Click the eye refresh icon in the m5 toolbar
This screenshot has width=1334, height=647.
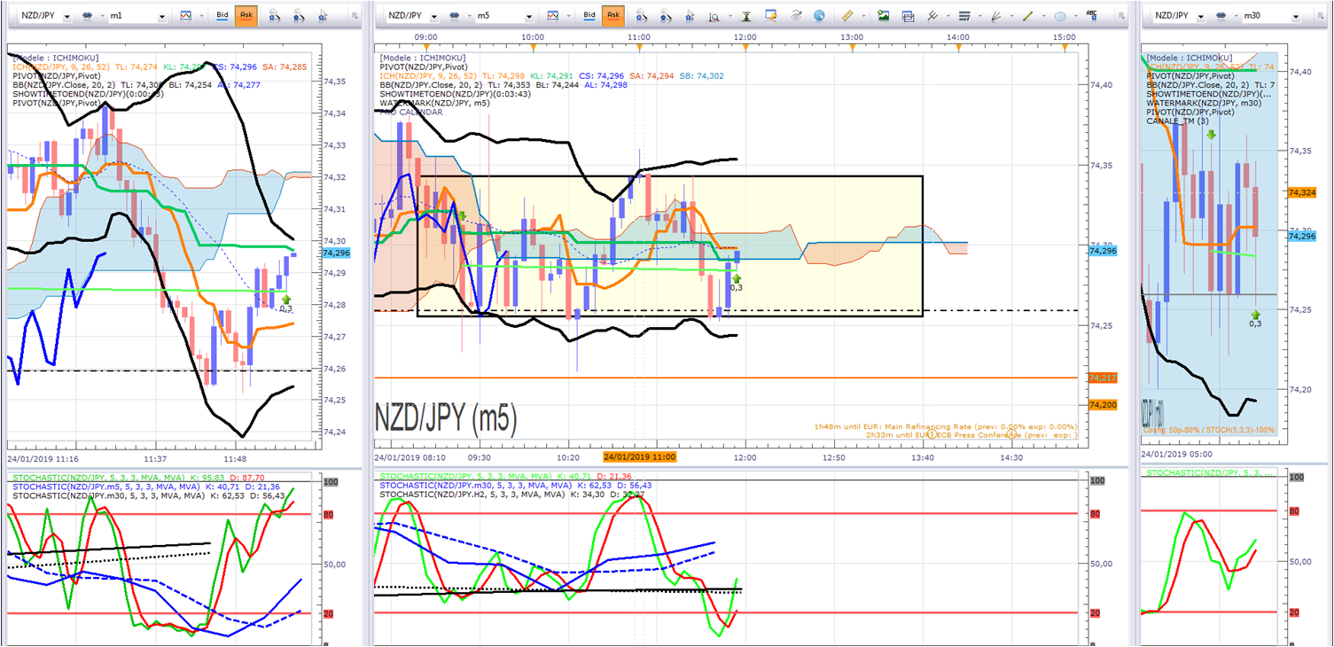[796, 16]
